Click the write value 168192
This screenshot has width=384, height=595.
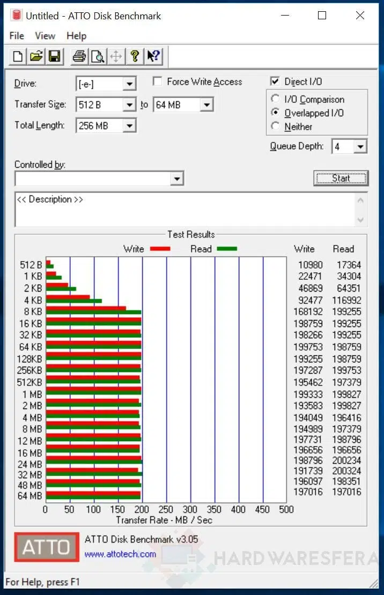point(308,311)
